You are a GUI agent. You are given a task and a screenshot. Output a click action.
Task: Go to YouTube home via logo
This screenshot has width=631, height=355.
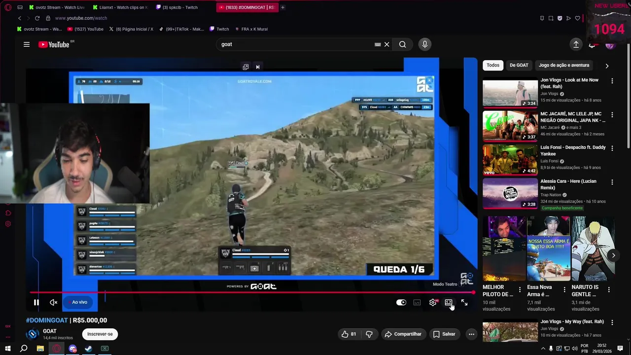(54, 44)
